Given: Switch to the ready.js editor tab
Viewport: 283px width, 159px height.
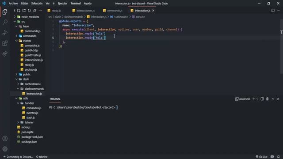Looking at the screenshot, I should (56, 11).
